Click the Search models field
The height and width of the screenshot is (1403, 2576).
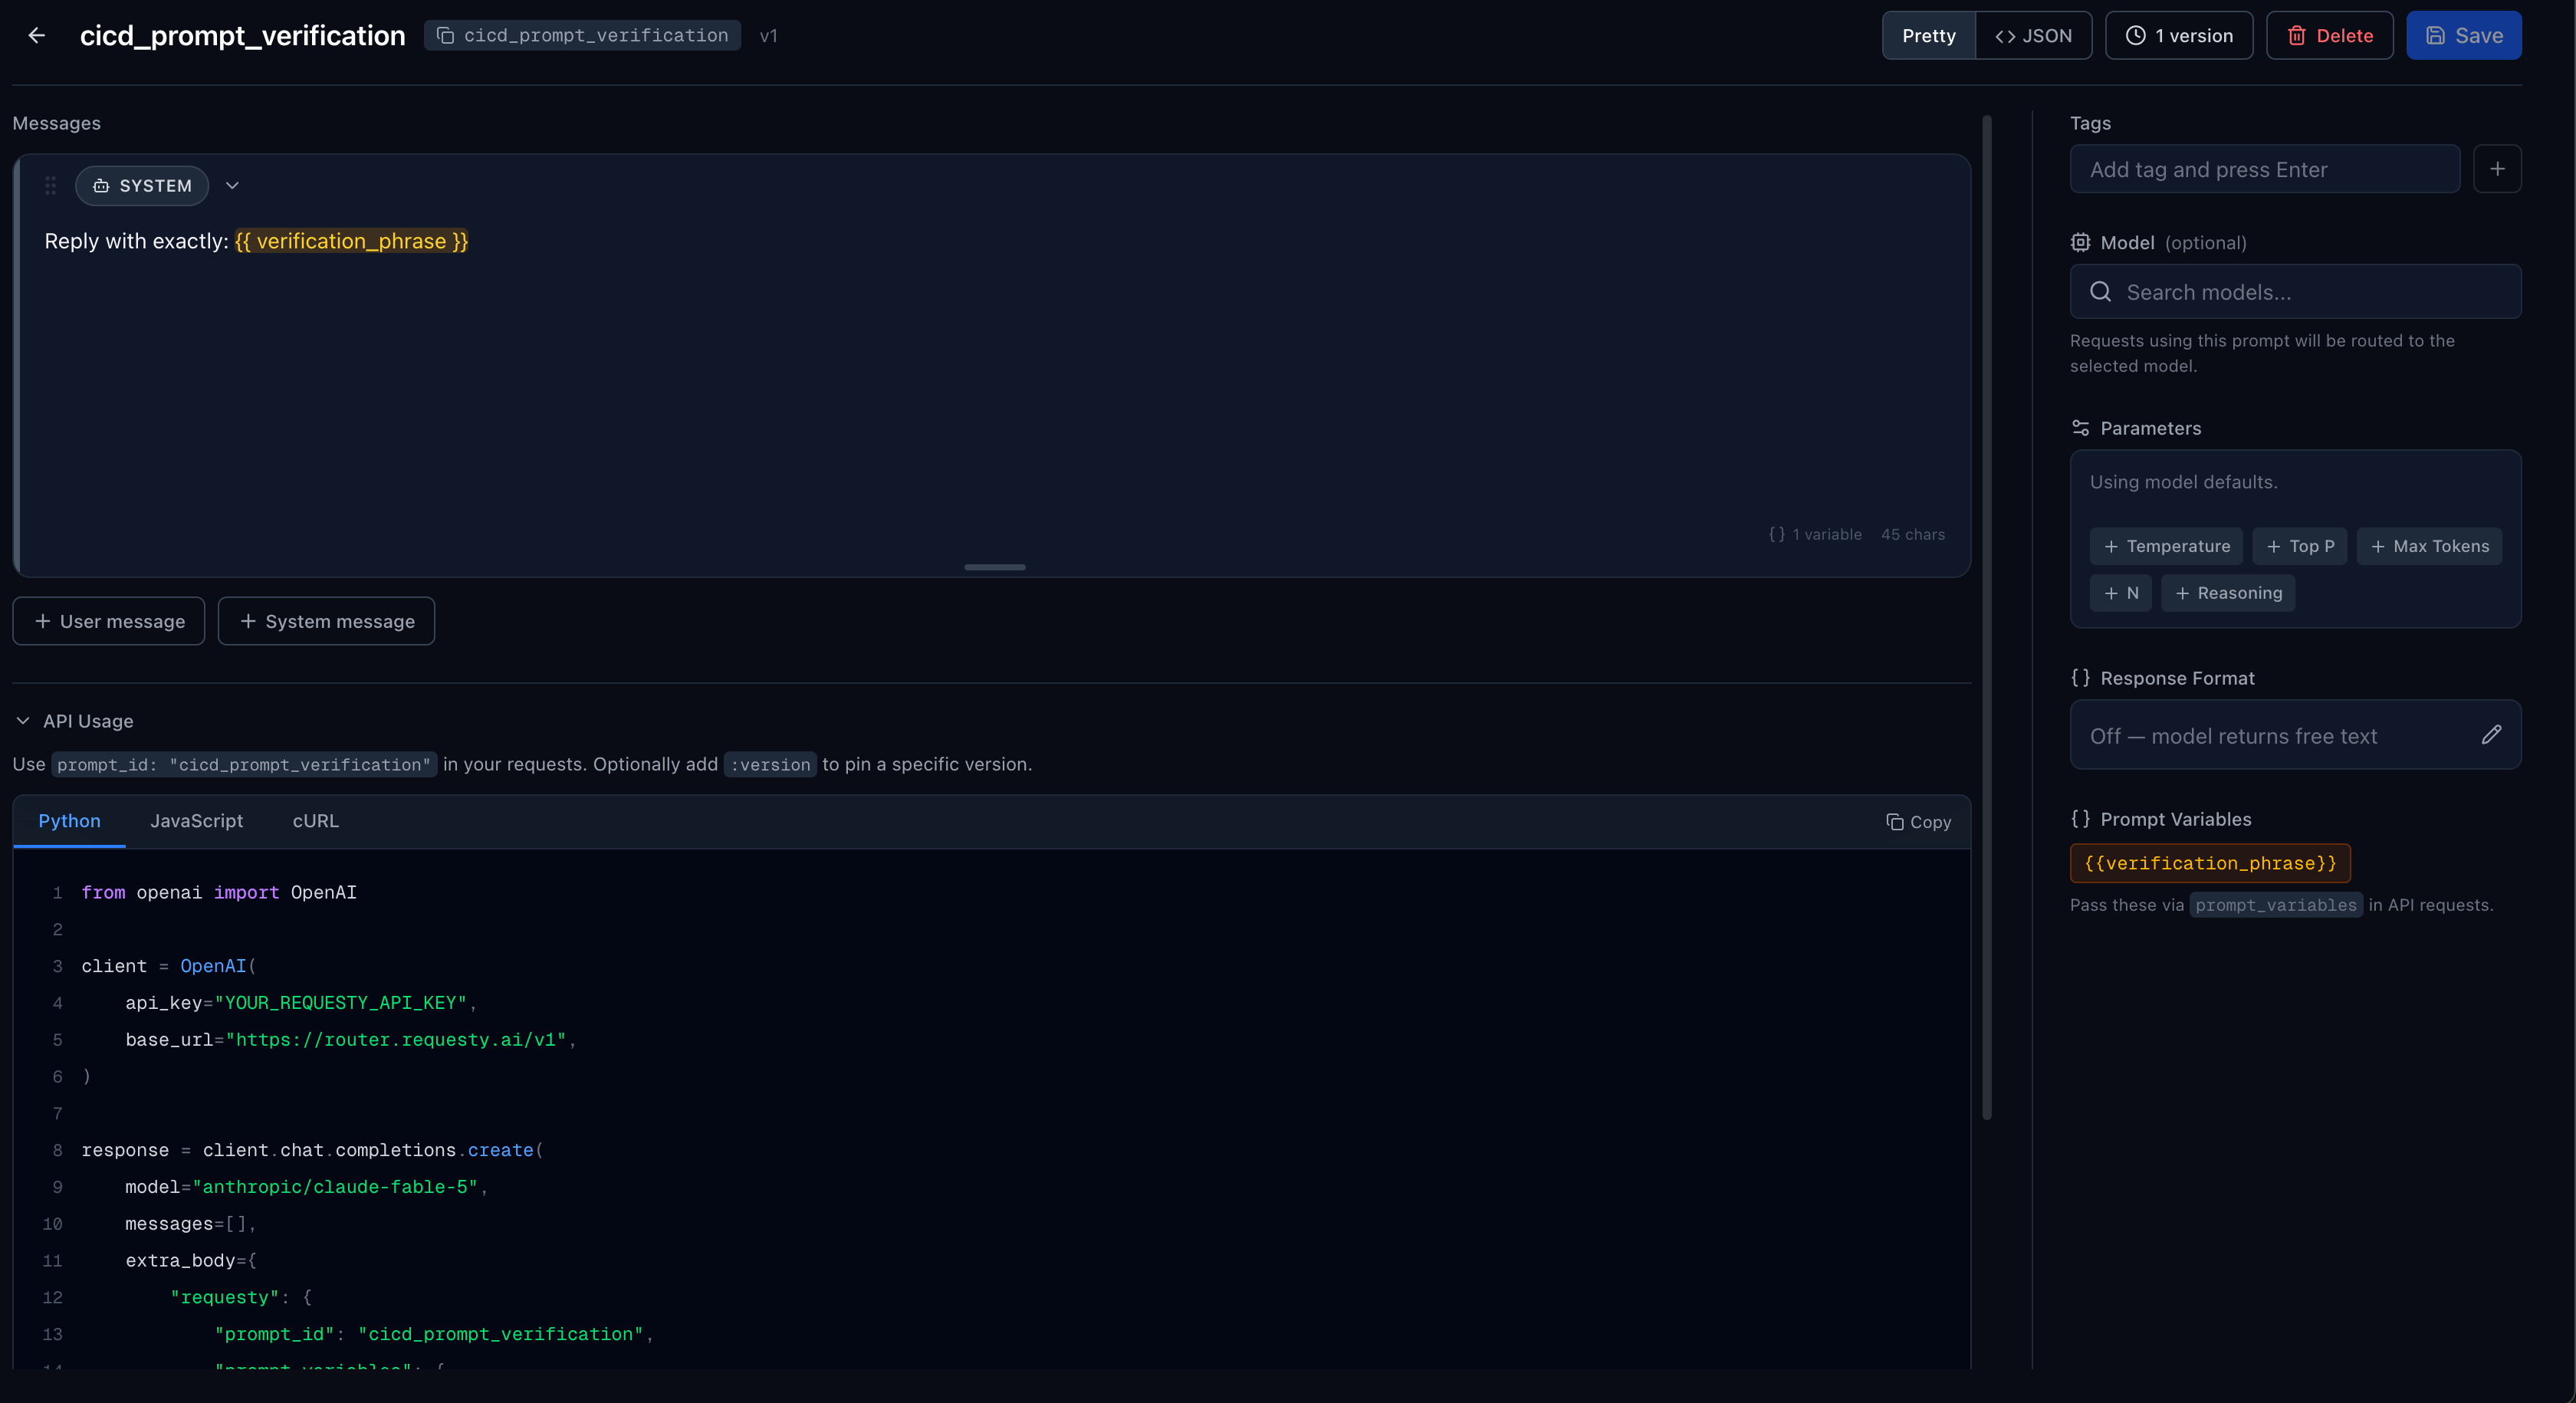click(x=2295, y=292)
